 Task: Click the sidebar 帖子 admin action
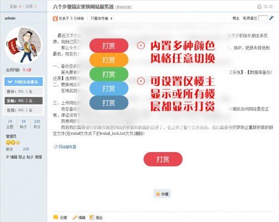click(30, 157)
